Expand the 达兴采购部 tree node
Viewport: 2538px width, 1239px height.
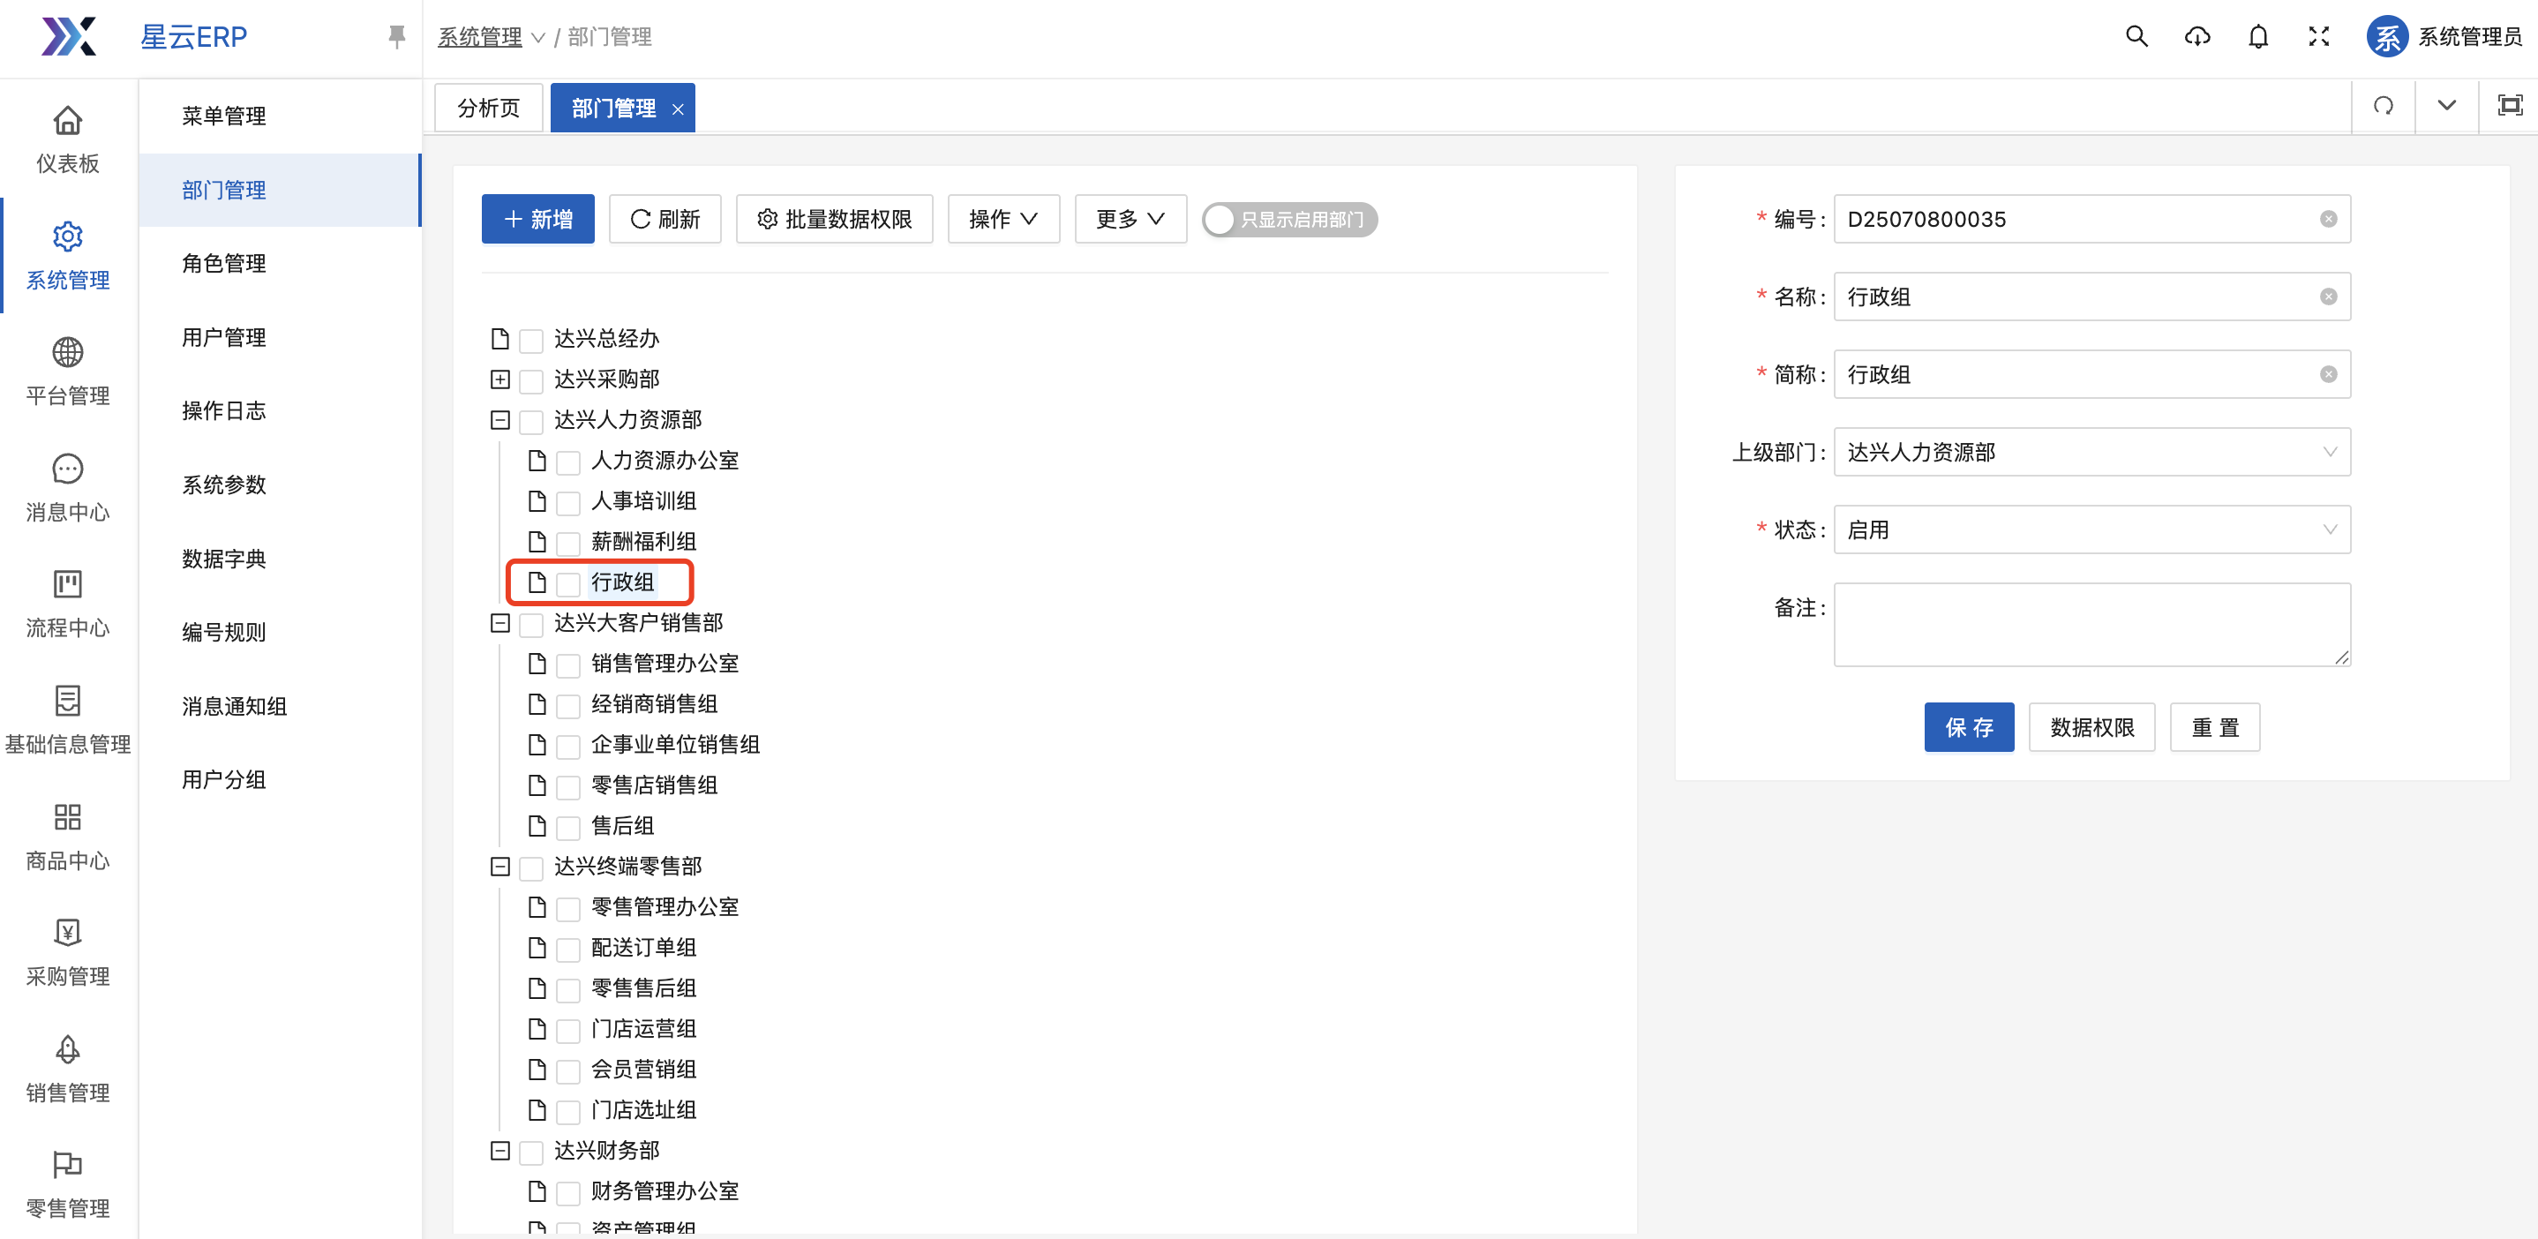pos(499,380)
